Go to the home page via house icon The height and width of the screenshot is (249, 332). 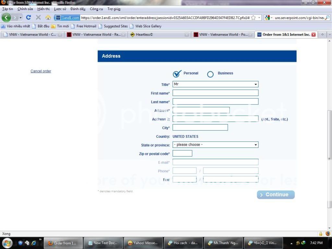coord(48,18)
